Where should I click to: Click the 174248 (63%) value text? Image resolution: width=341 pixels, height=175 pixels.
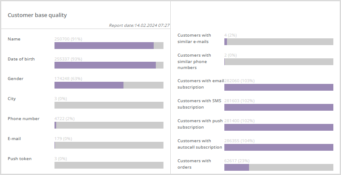point(68,79)
